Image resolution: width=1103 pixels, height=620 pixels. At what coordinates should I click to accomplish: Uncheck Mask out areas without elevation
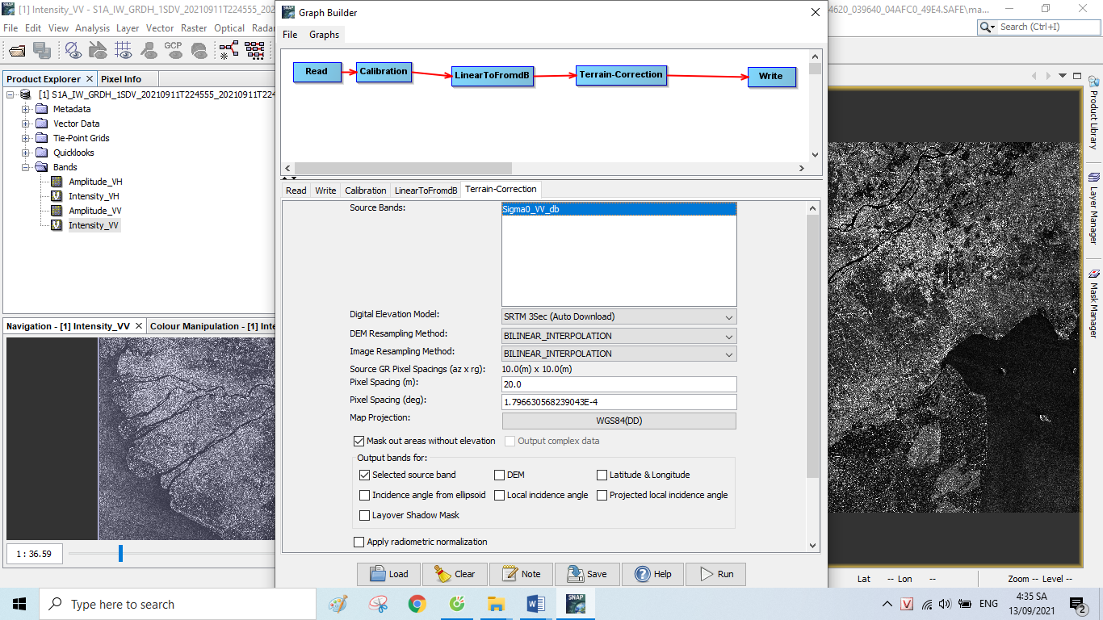[359, 441]
